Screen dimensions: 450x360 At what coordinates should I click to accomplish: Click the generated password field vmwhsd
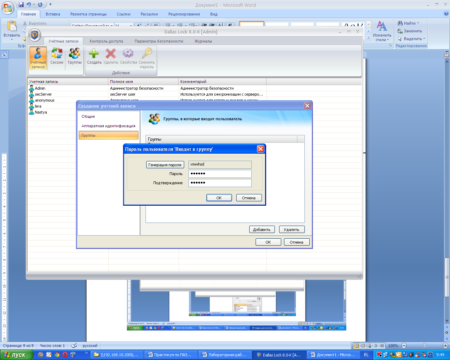pyautogui.click(x=220, y=165)
